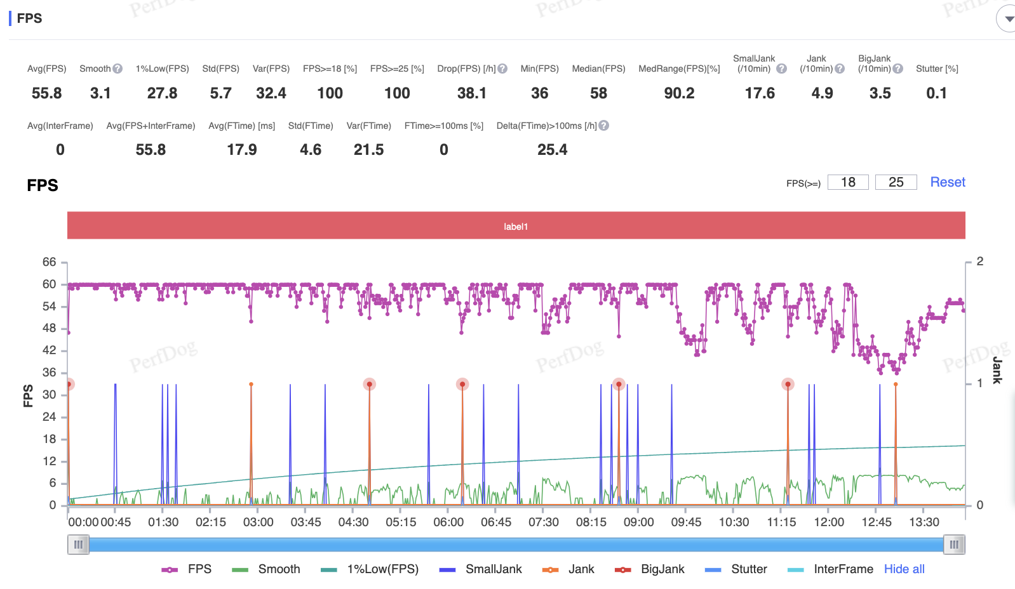Click the FPS threshold field showing 25
The width and height of the screenshot is (1015, 589).
pos(896,182)
